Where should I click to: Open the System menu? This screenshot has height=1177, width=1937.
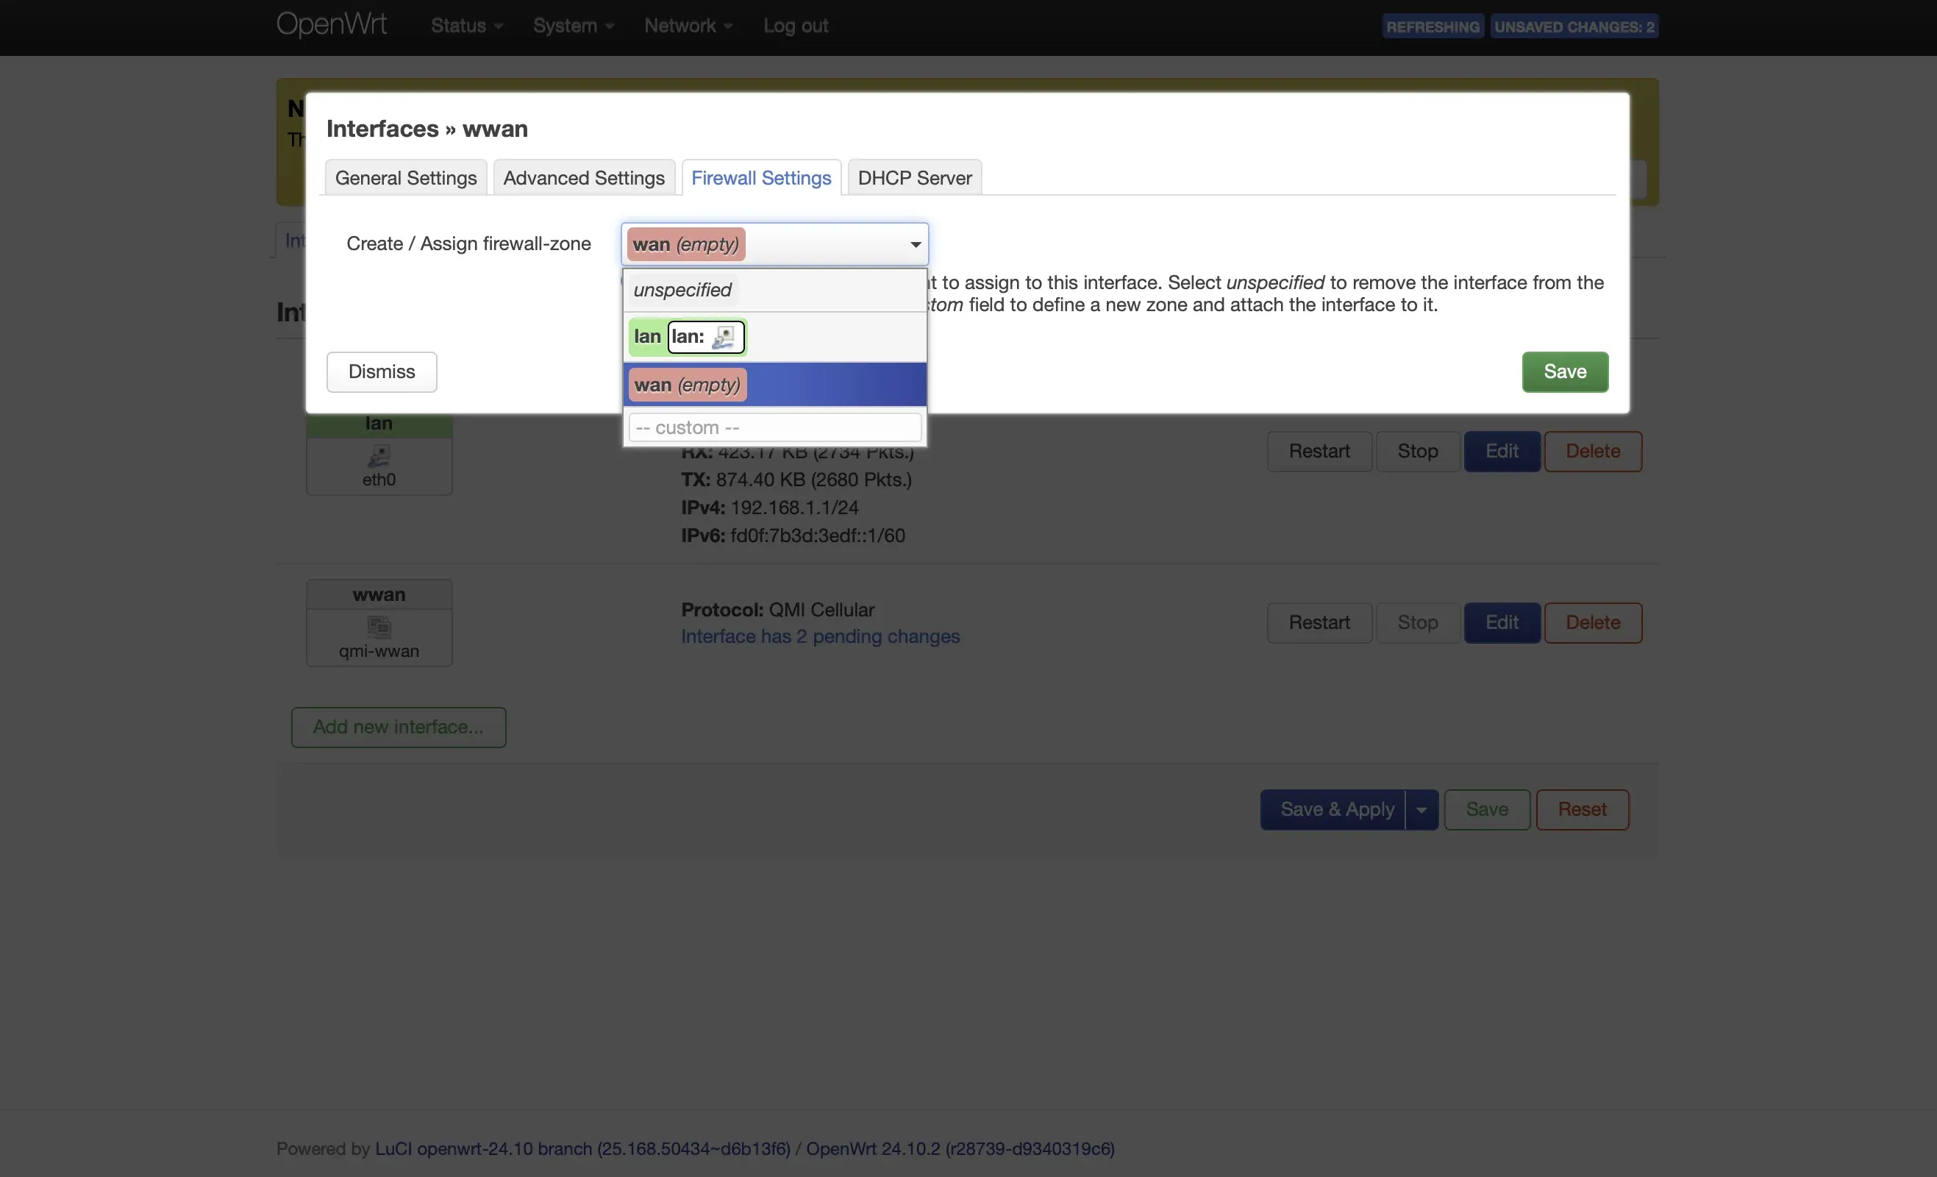pos(574,26)
